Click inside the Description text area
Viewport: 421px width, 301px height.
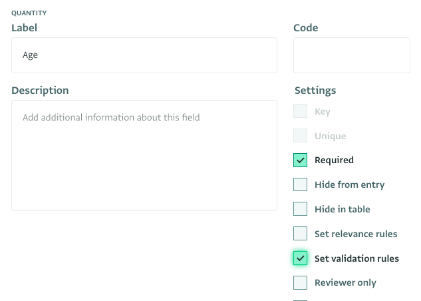tap(144, 155)
